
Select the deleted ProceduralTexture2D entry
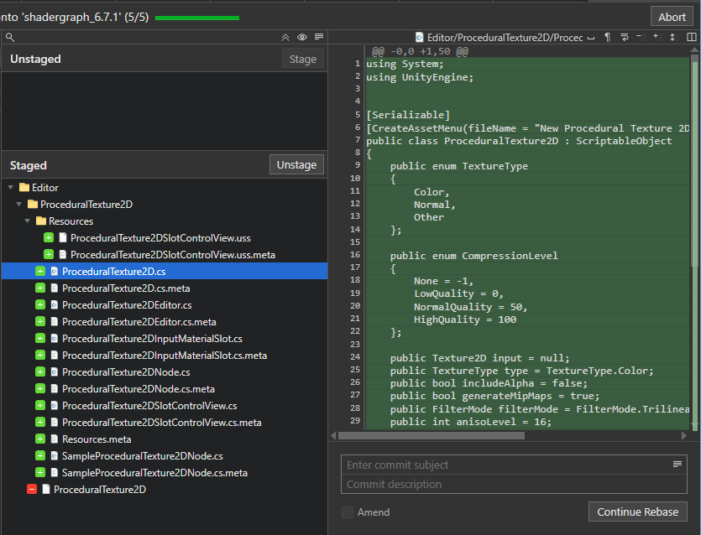point(165,489)
